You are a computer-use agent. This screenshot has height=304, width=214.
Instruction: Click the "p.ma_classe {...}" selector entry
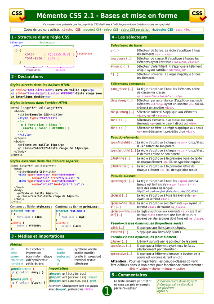tap(122, 89)
